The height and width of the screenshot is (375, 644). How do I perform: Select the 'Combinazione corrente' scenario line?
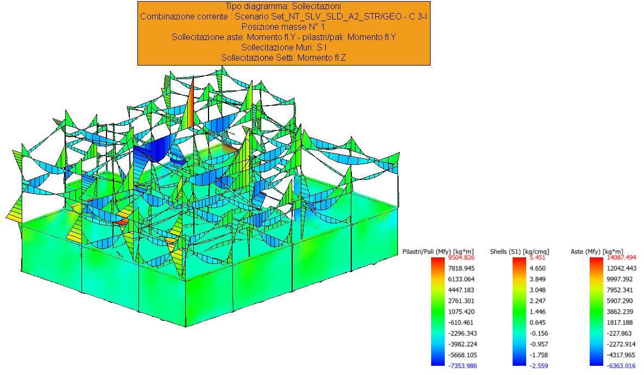[x=283, y=17]
